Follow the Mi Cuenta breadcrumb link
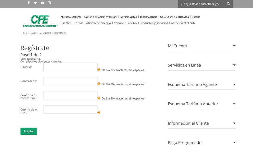Viewport: 253px width, 146px height. (x=45, y=33)
